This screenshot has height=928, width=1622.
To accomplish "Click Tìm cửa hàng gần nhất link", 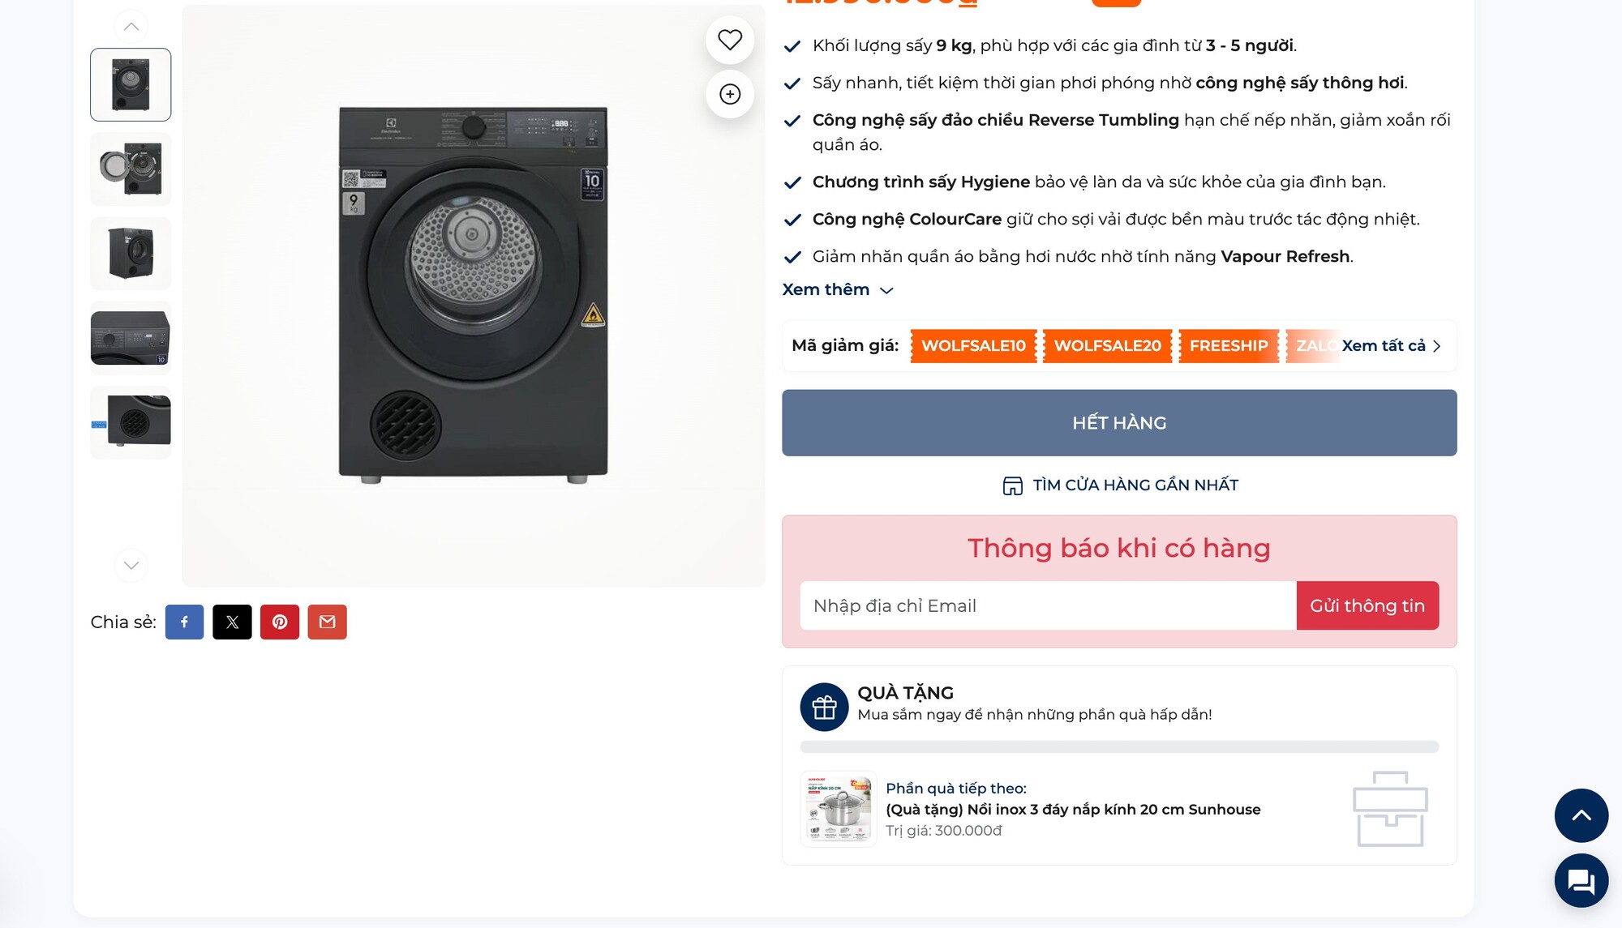I will coord(1120,485).
